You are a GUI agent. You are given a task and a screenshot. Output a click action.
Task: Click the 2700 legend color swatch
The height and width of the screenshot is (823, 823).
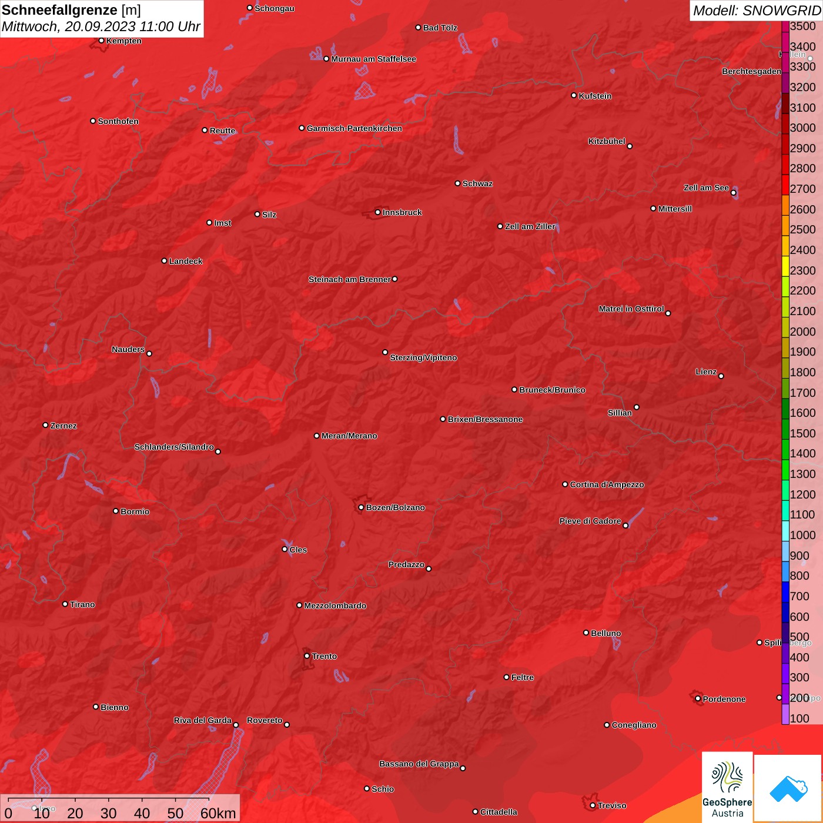785,185
